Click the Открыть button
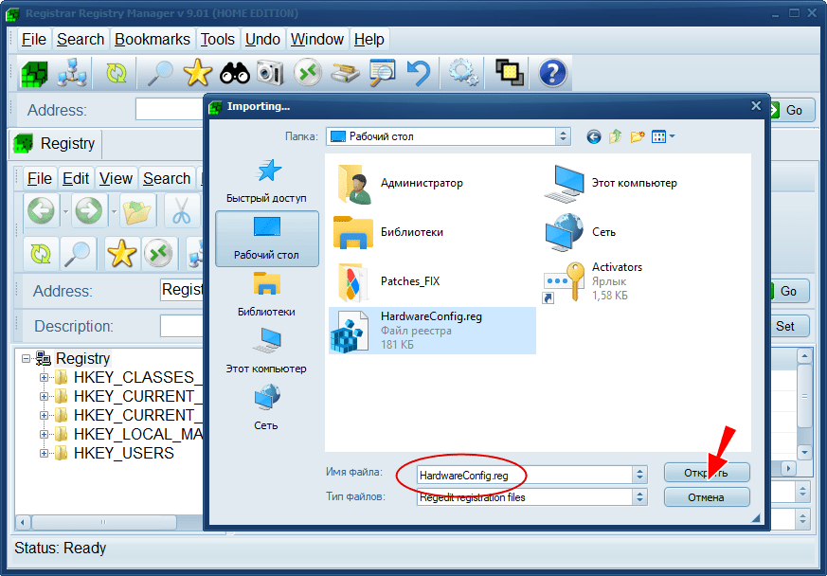The width and height of the screenshot is (827, 576). point(707,473)
